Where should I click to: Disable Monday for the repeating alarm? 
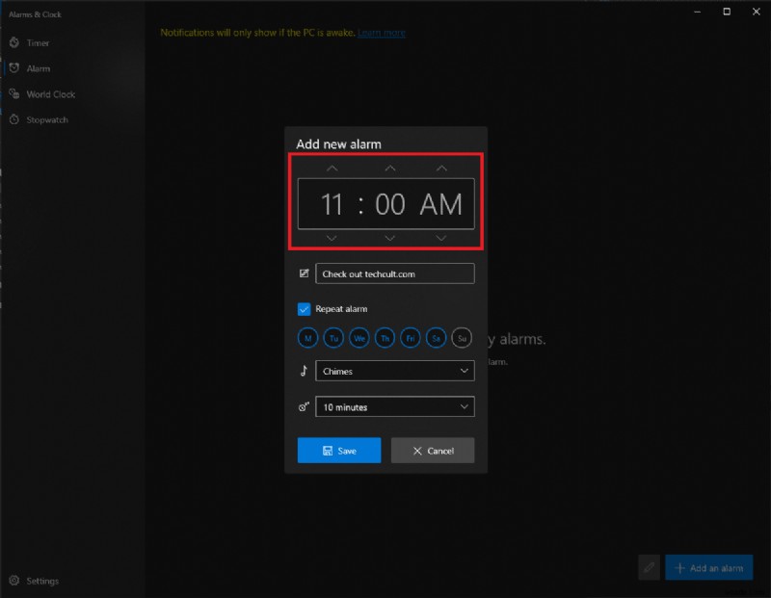[307, 338]
